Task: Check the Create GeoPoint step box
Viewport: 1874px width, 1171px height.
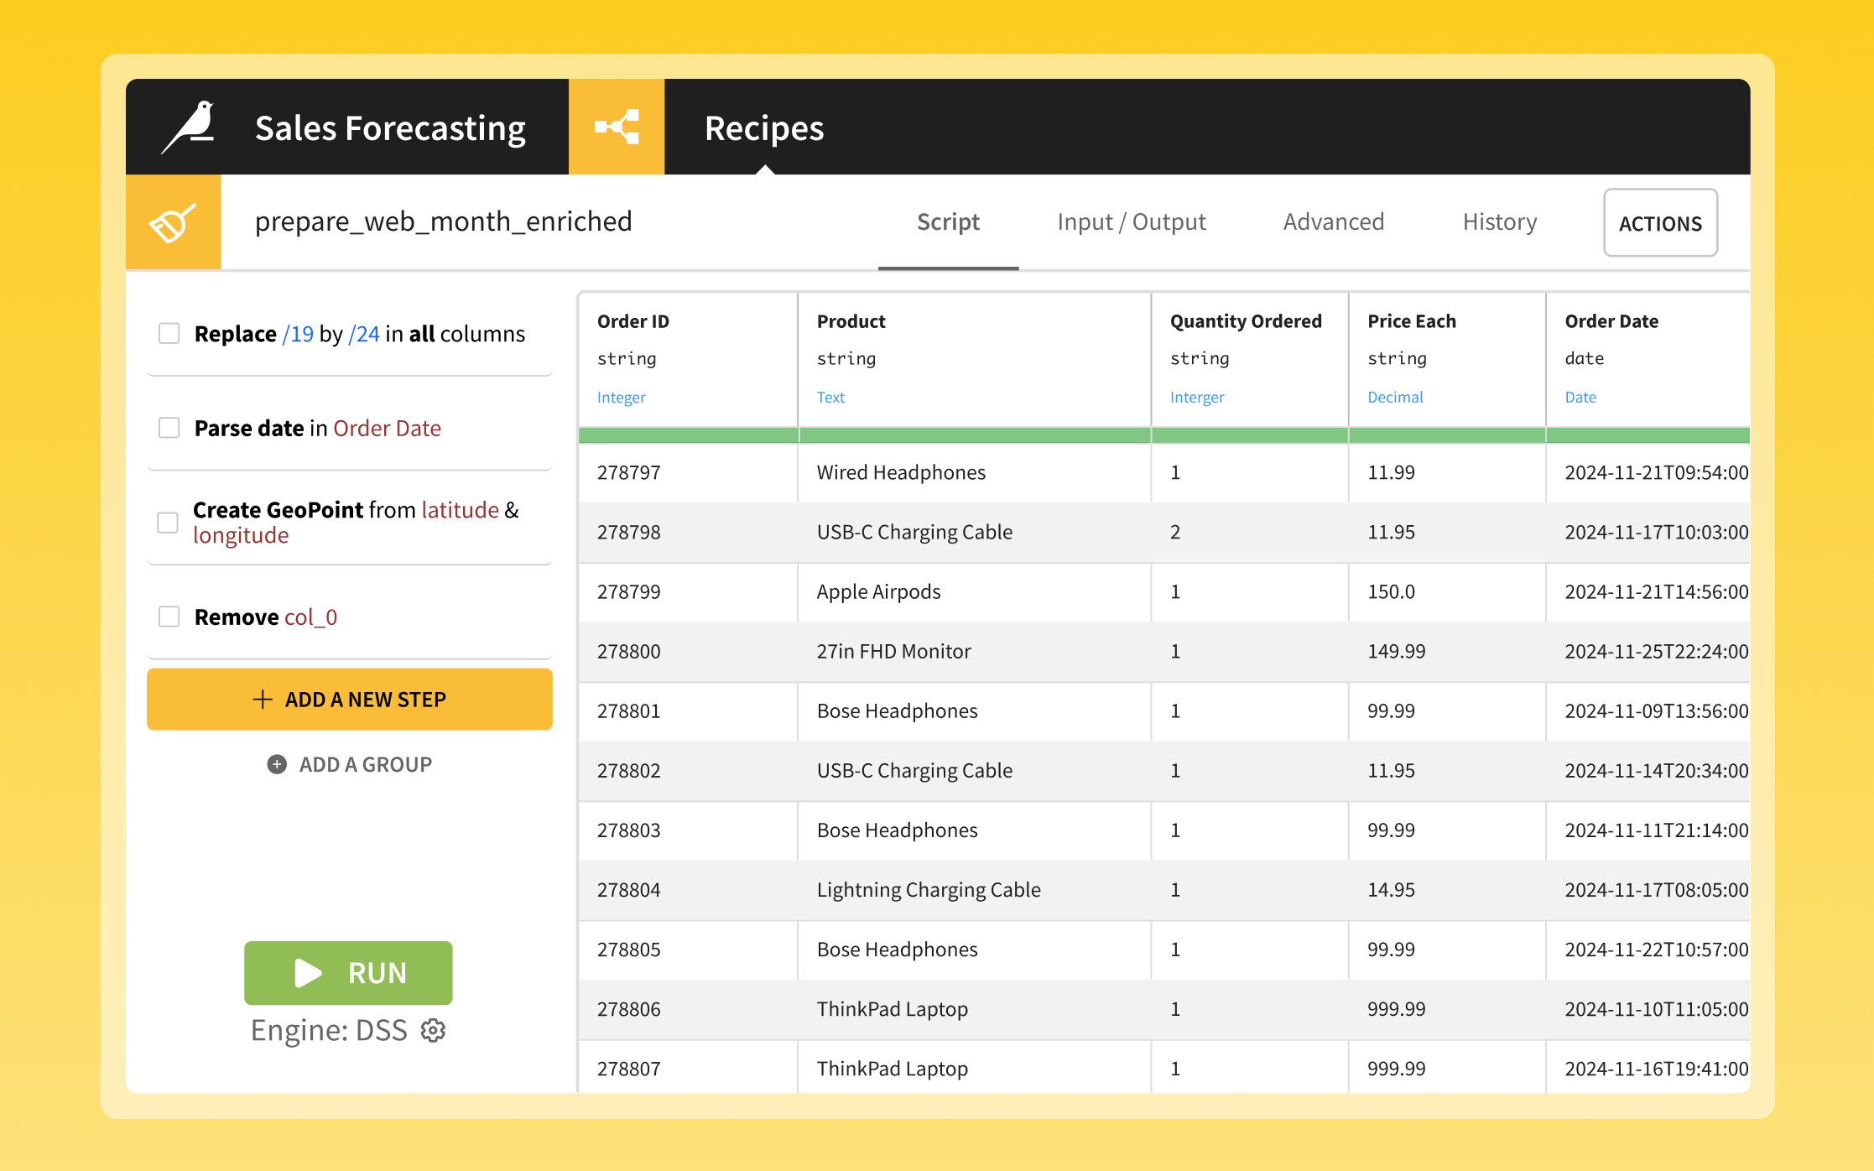Action: 168,523
